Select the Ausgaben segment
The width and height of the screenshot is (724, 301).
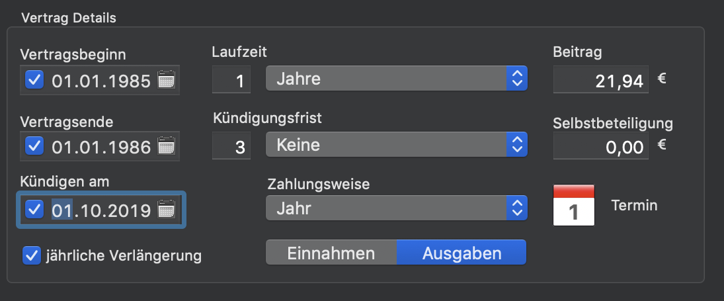(462, 253)
